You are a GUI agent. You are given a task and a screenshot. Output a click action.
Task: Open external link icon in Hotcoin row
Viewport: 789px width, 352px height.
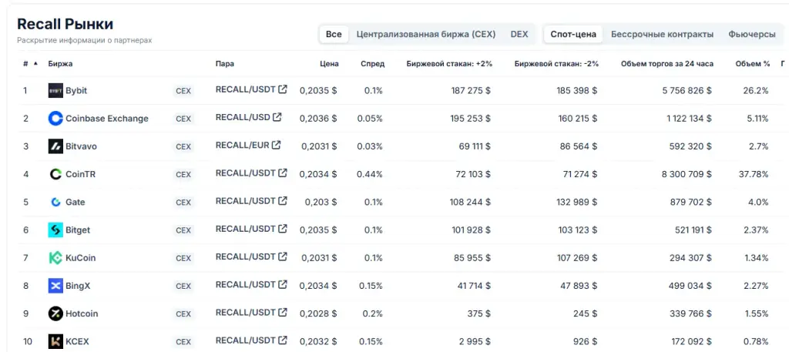point(283,312)
